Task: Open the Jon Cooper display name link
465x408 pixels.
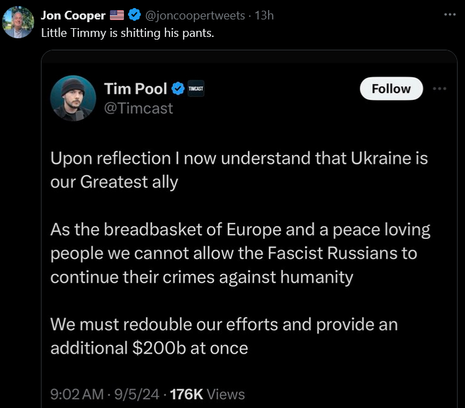Action: 73,16
